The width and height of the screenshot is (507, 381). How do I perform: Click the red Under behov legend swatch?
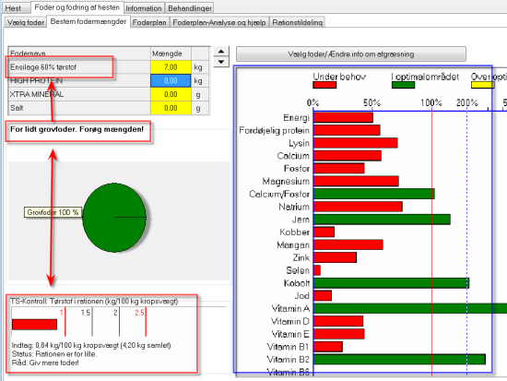coord(324,85)
